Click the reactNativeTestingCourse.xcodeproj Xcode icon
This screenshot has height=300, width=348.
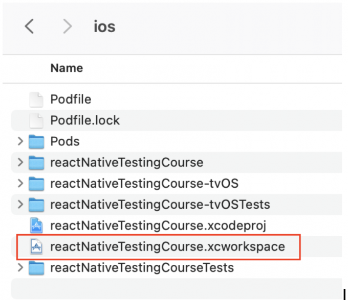36,226
